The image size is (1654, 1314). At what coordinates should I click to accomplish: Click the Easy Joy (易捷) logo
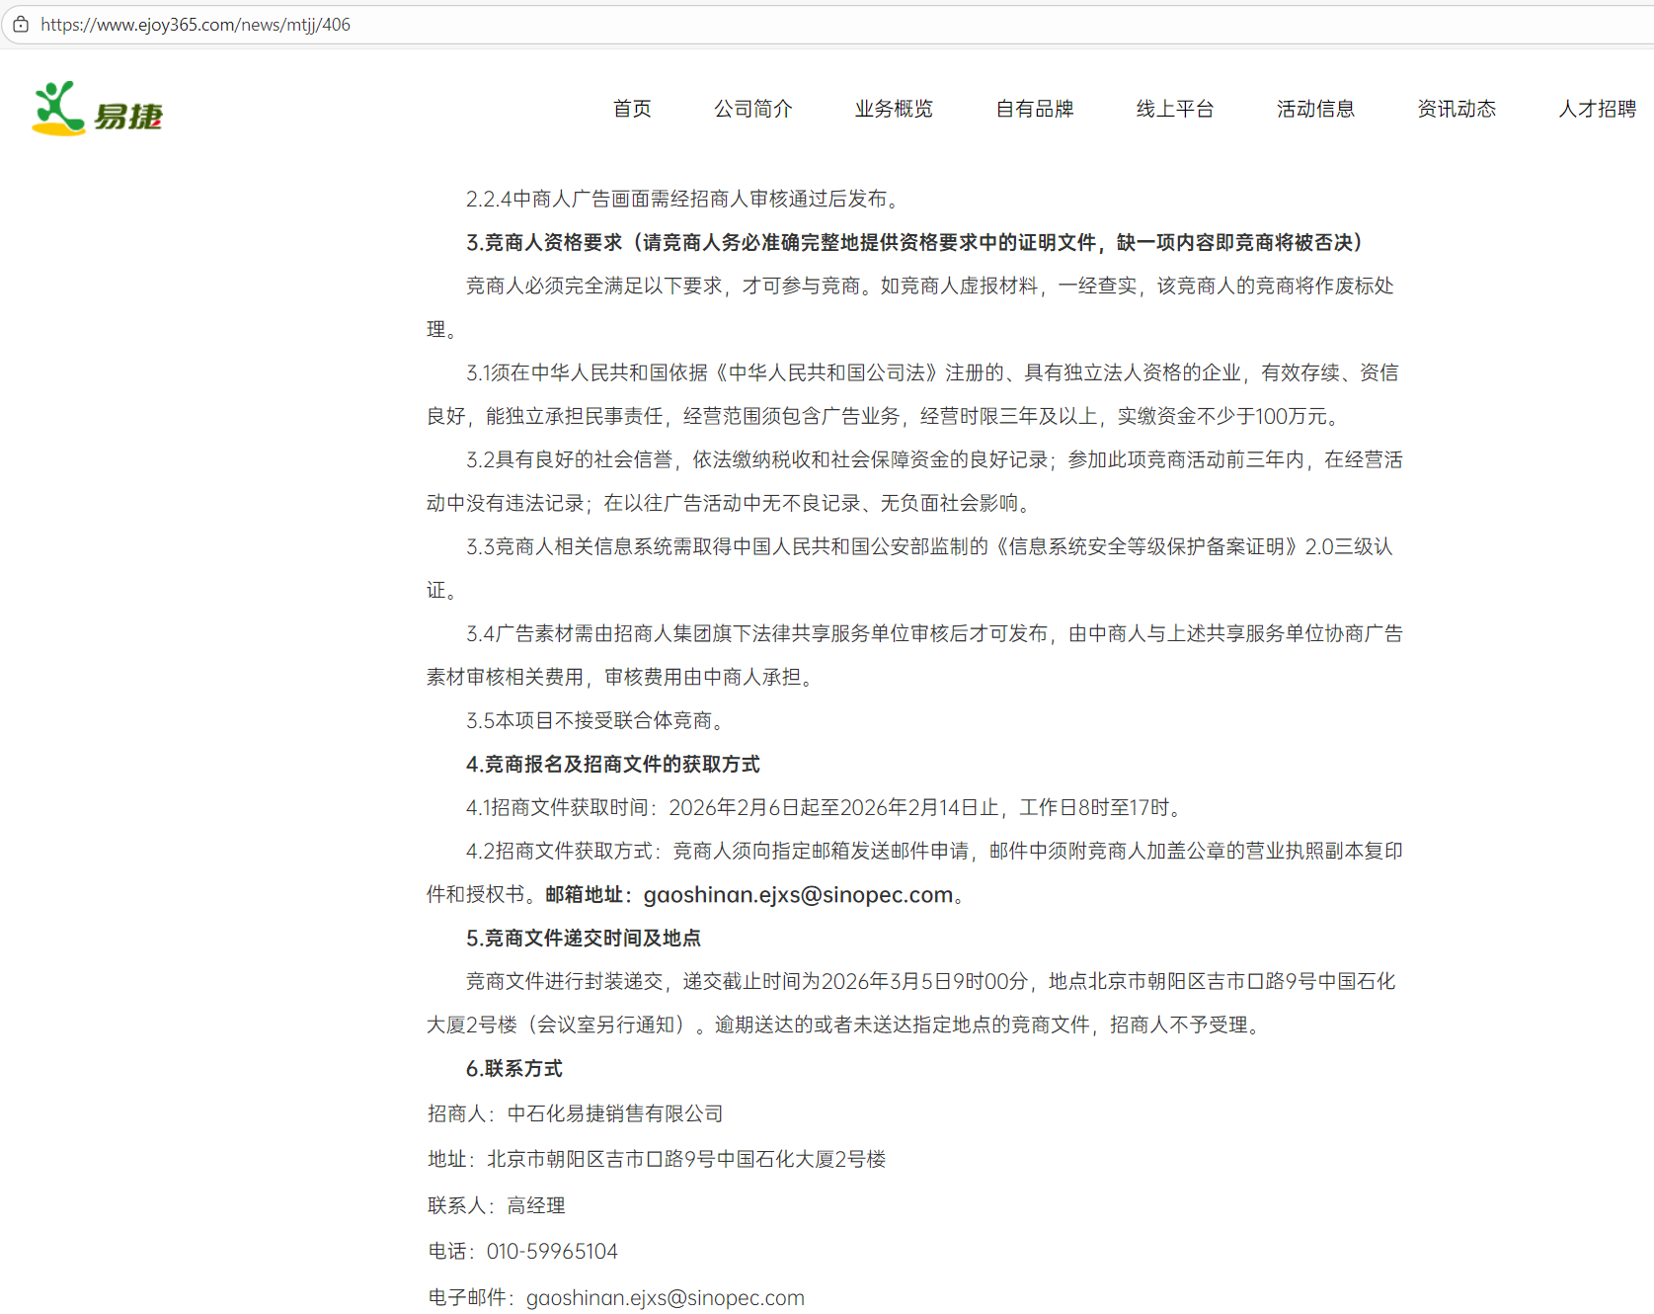[x=98, y=110]
